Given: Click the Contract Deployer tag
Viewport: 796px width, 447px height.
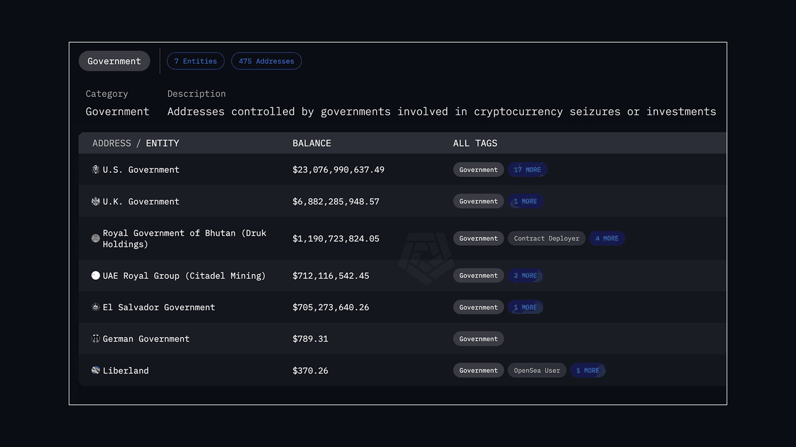Looking at the screenshot, I should point(547,238).
